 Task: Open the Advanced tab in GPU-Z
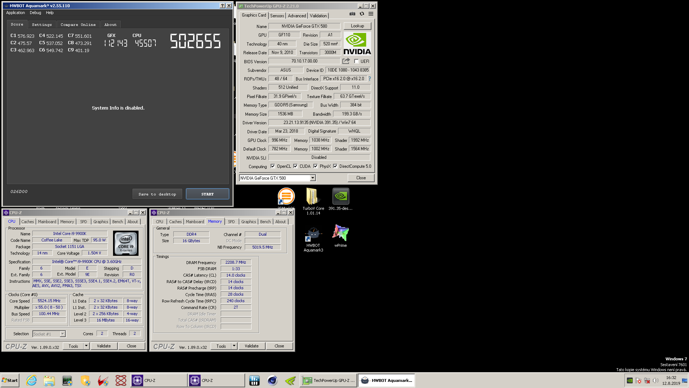pyautogui.click(x=297, y=16)
